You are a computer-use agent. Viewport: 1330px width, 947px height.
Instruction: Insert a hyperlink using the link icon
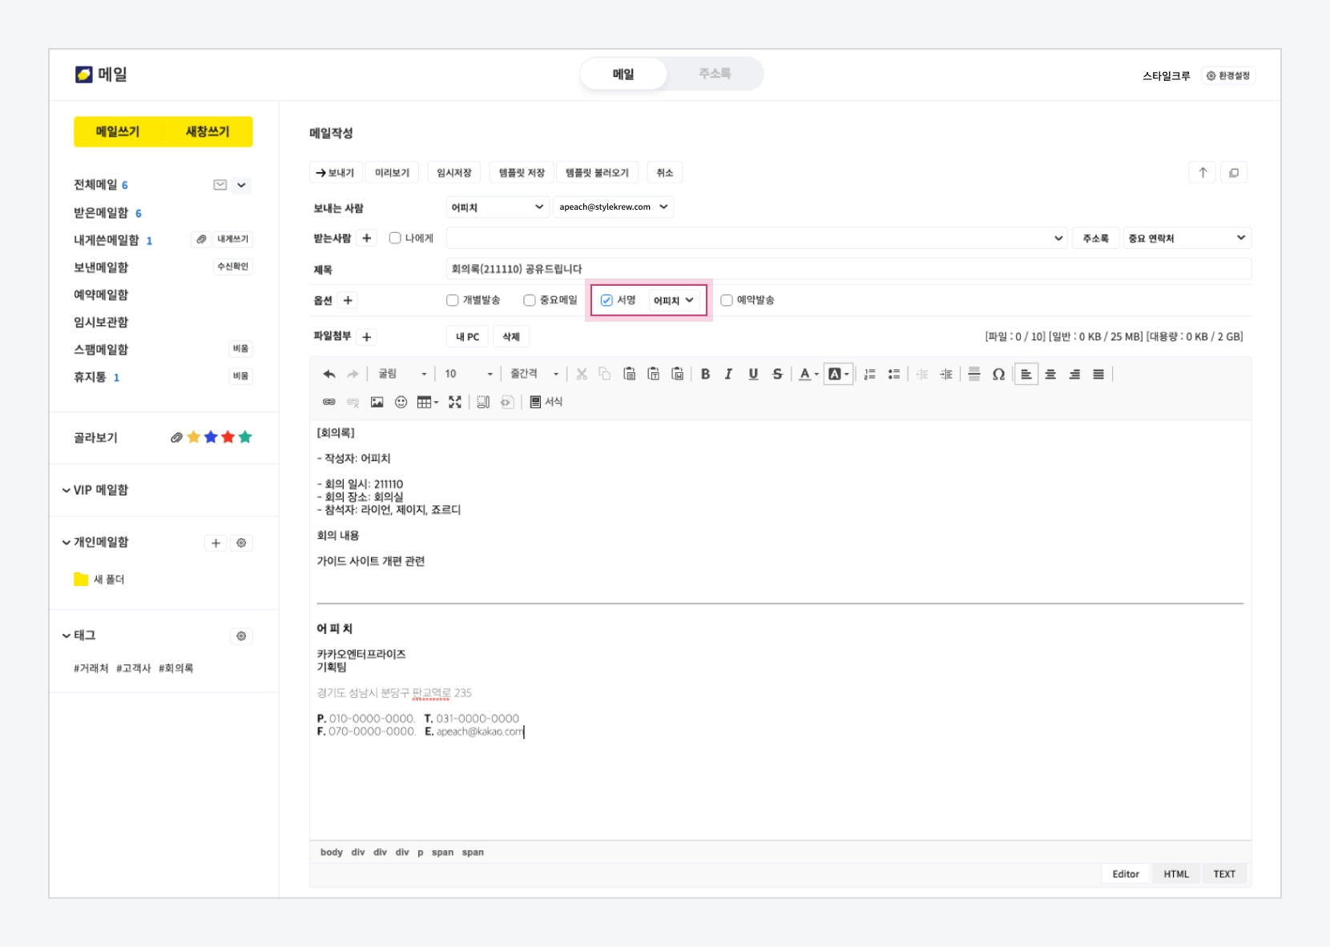(x=328, y=402)
